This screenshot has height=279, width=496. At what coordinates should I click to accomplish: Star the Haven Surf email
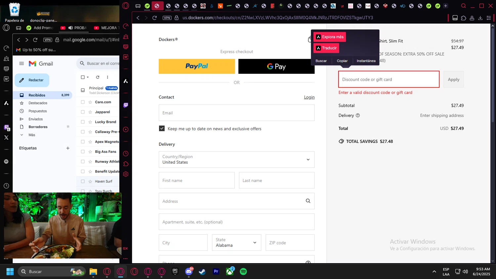click(x=90, y=181)
